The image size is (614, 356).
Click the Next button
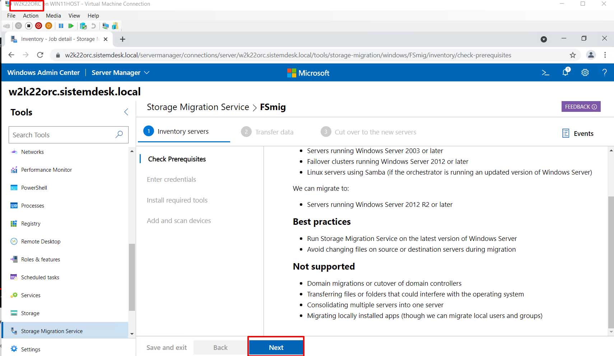pyautogui.click(x=276, y=347)
